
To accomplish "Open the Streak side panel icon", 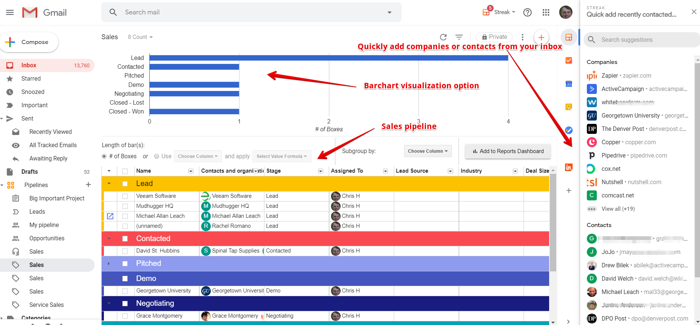I will (569, 37).
